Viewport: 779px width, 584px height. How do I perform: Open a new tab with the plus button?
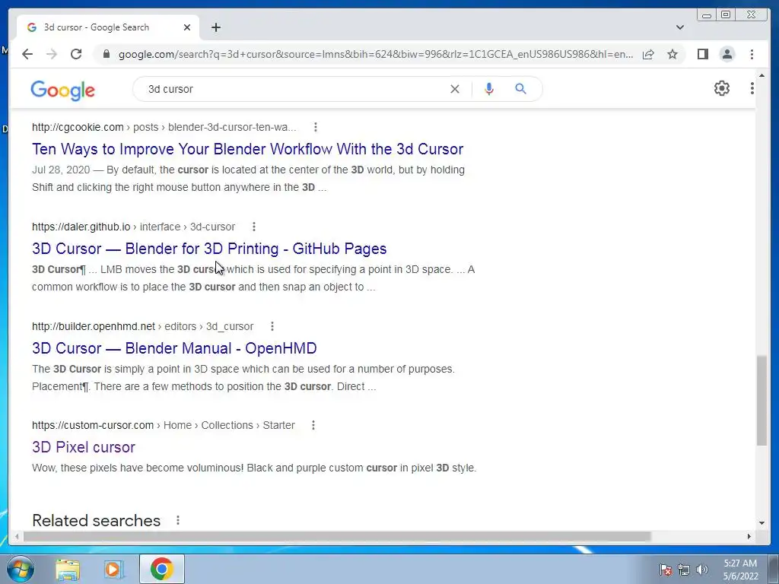coord(215,27)
